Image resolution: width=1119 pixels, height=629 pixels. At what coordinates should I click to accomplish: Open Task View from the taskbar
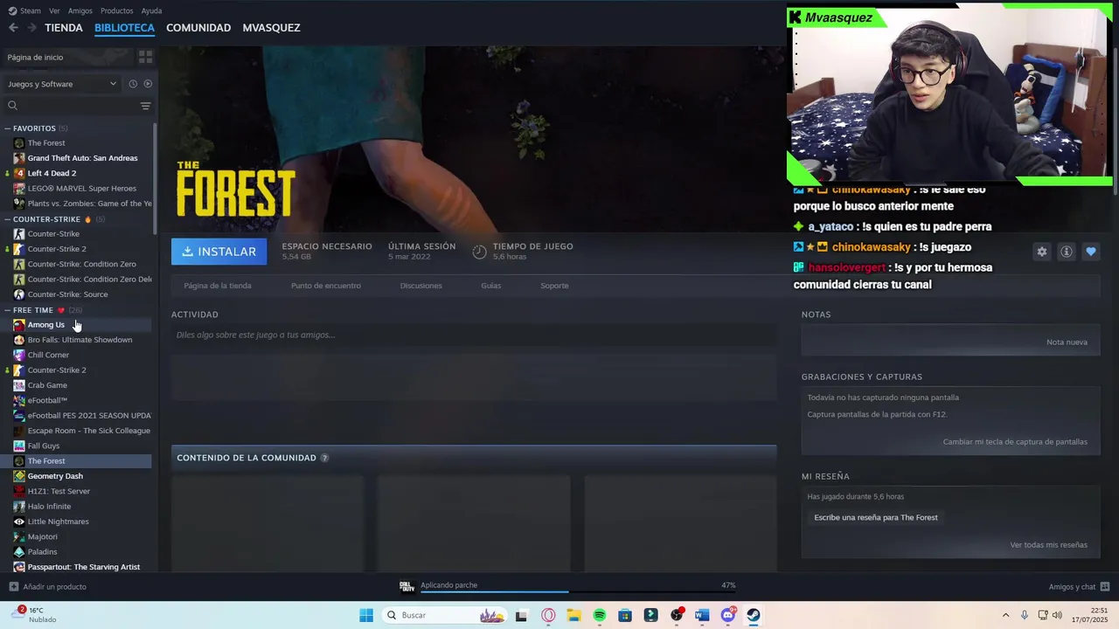[522, 616]
